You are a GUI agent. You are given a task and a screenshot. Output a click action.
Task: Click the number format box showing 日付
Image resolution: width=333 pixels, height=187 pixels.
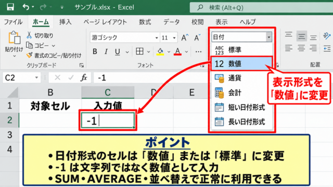tap(241, 37)
